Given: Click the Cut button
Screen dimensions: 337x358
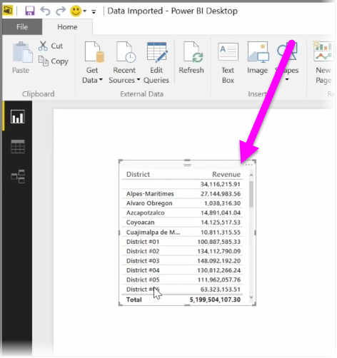Looking at the screenshot, I should click(51, 46).
